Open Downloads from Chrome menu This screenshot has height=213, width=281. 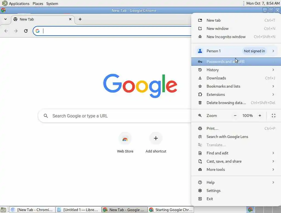(x=236, y=78)
